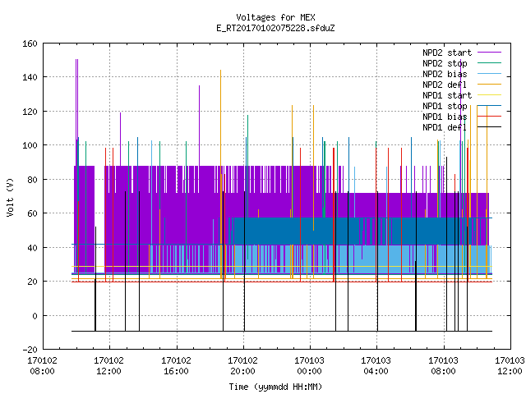Click the 'NPD1 start' legend label

[x=447, y=95]
